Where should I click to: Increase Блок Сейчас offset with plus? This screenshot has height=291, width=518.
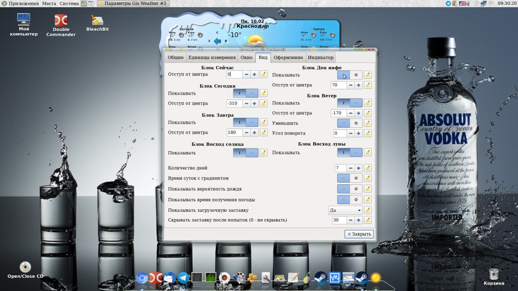point(255,74)
